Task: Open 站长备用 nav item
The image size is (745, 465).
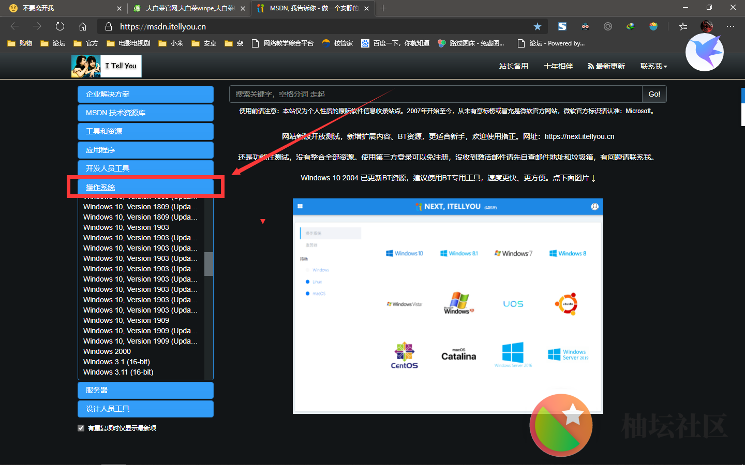Action: pos(514,66)
